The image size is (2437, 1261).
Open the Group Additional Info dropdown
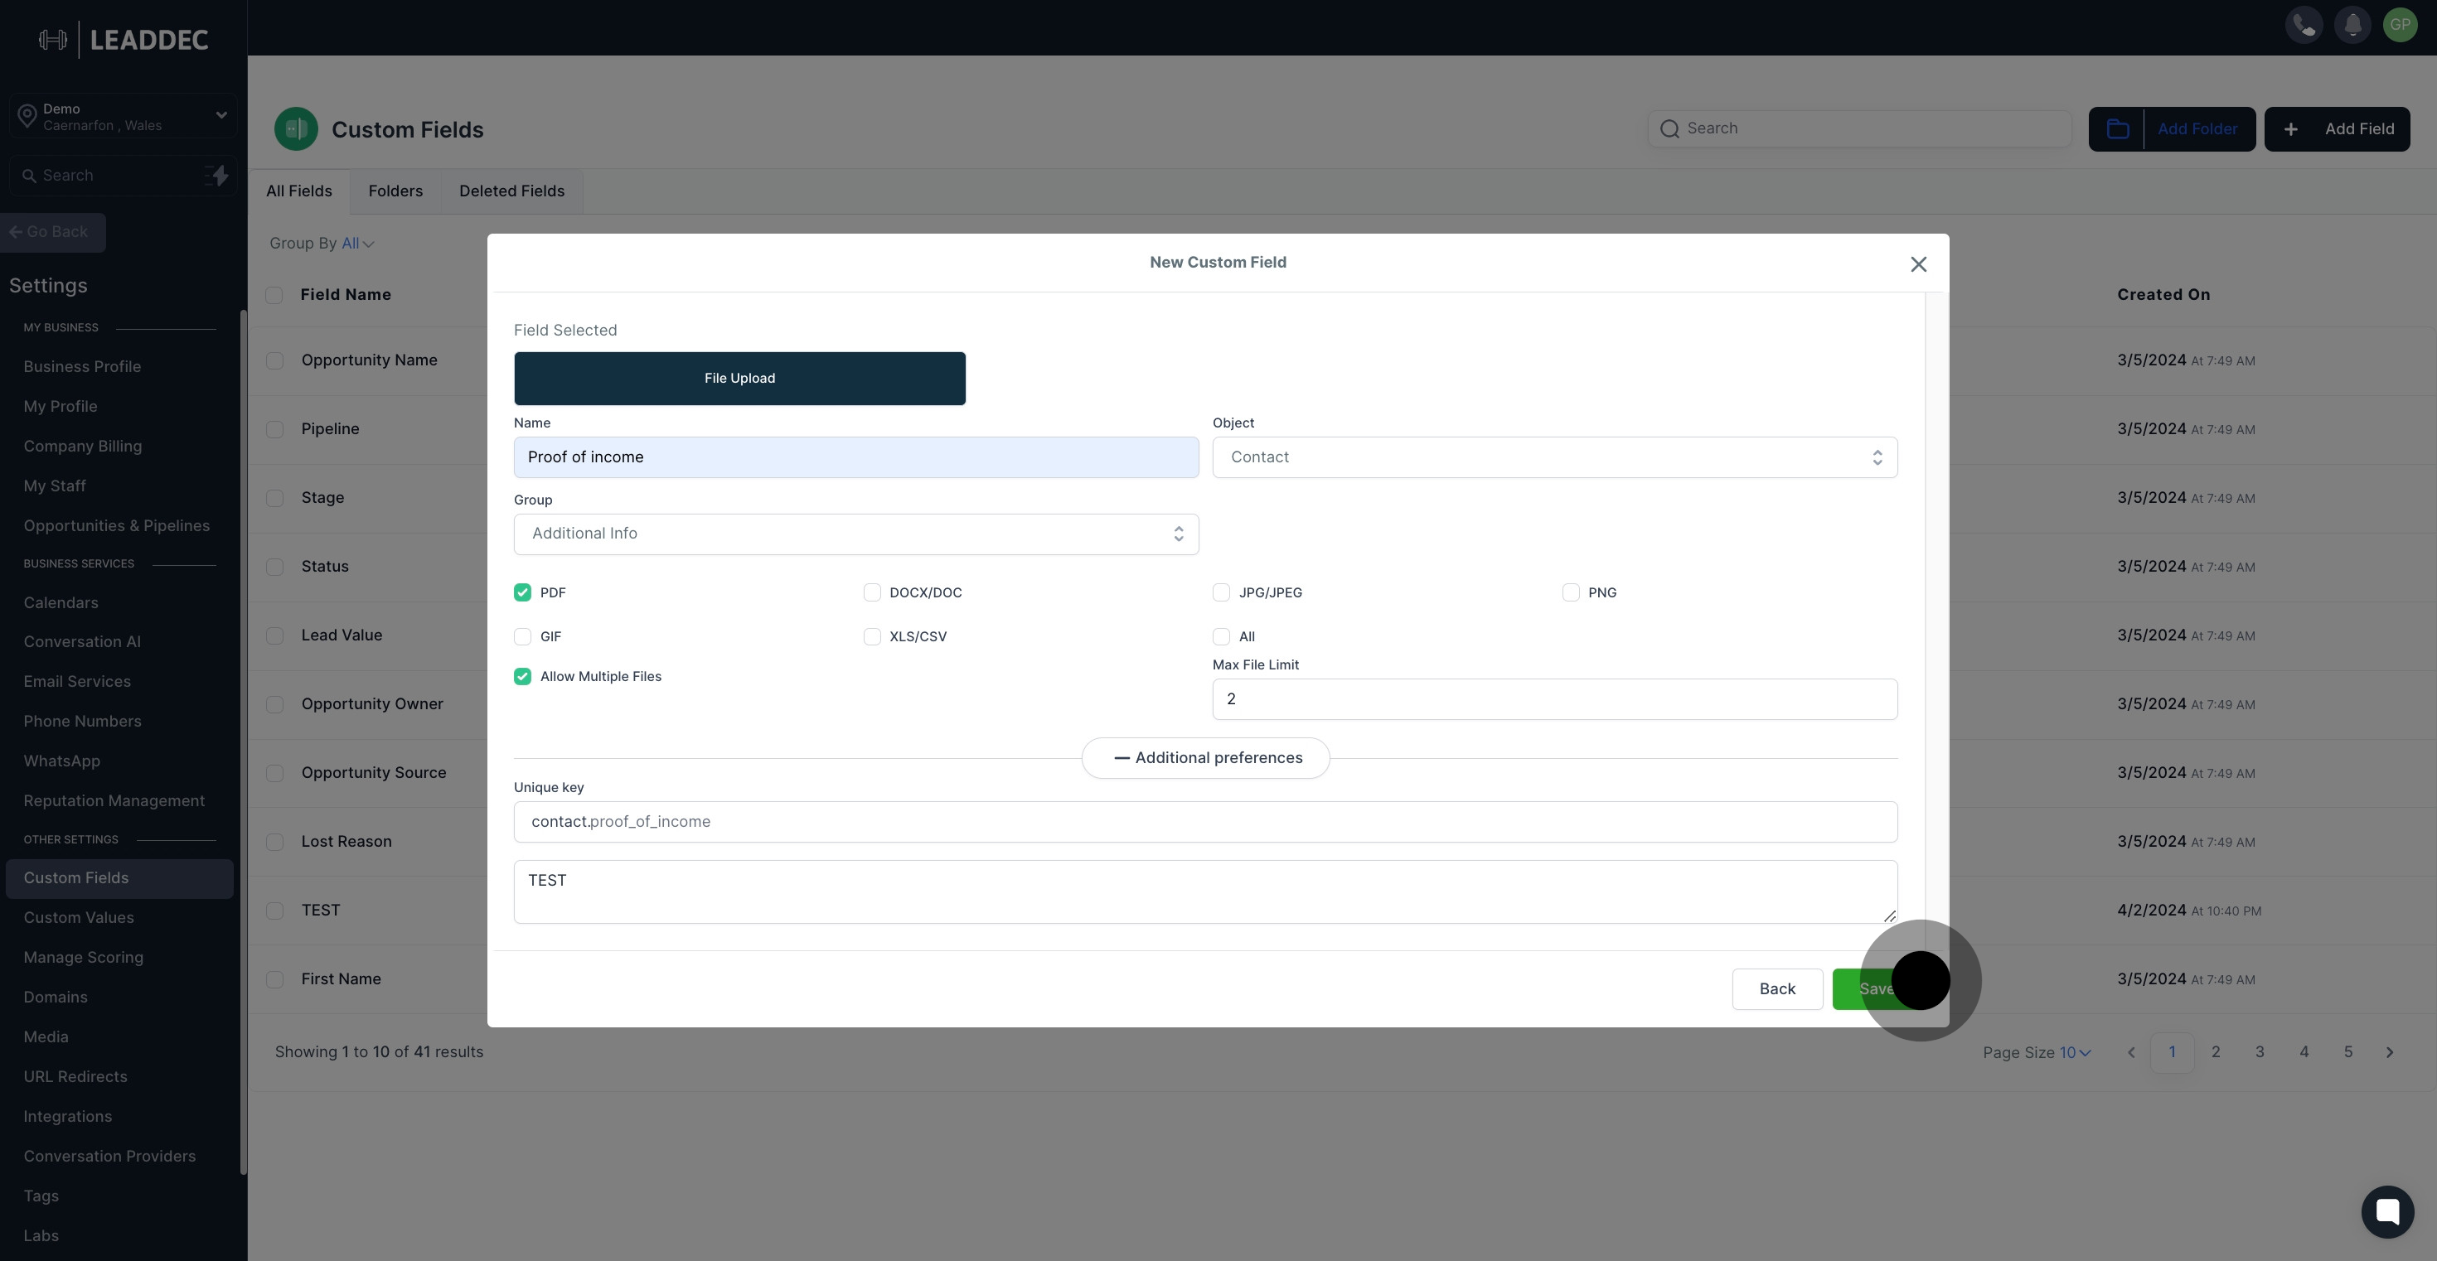[x=855, y=534]
